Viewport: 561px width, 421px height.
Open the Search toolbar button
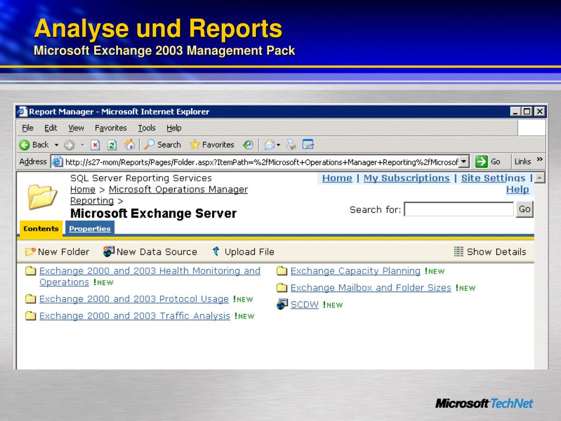pyautogui.click(x=162, y=145)
